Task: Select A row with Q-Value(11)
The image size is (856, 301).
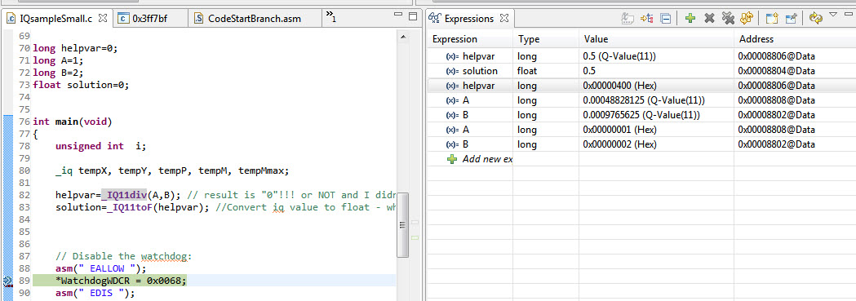Action: pos(641,100)
